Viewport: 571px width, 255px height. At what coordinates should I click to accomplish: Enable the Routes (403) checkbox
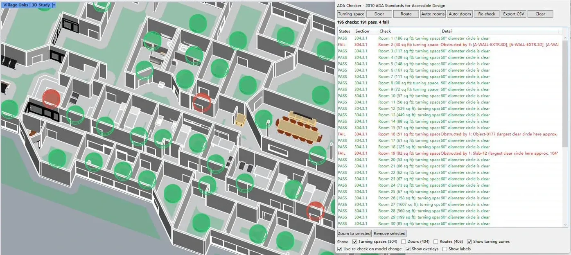click(x=436, y=241)
